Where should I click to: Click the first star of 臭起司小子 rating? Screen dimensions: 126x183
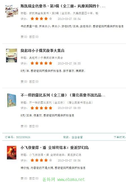(32, 63)
